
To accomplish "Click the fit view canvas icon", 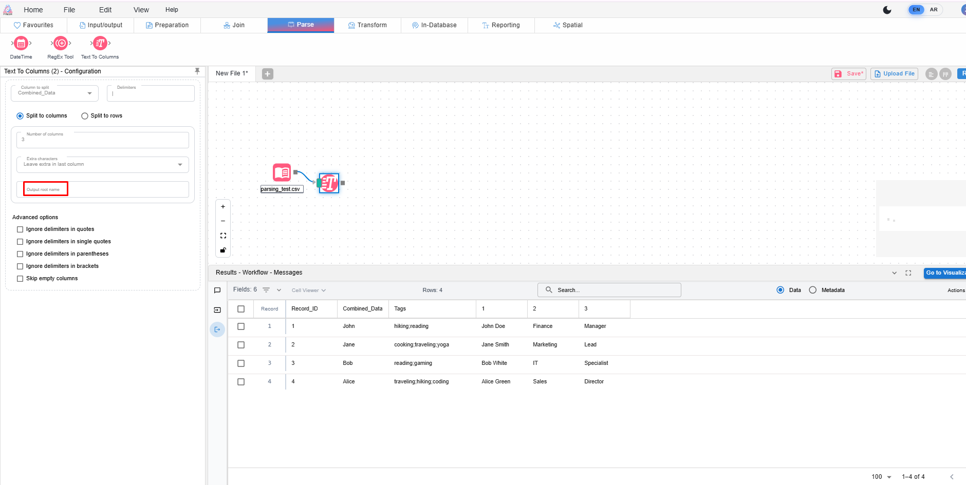I will point(223,236).
